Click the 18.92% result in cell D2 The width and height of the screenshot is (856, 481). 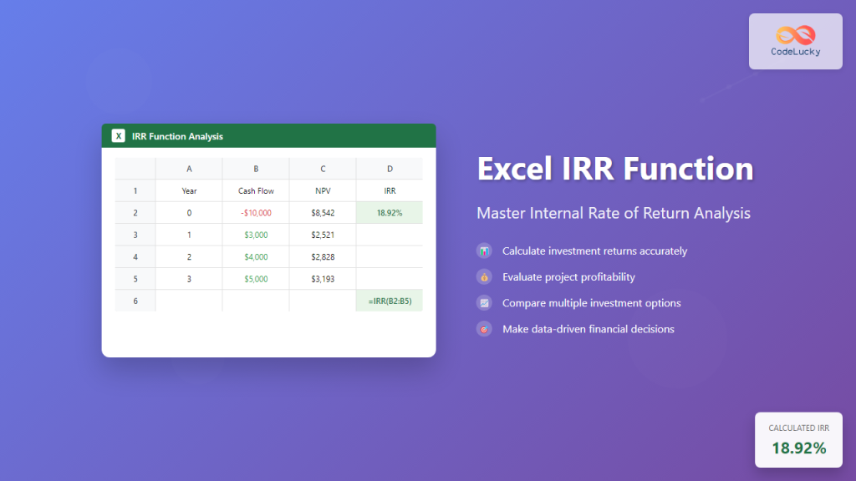389,212
